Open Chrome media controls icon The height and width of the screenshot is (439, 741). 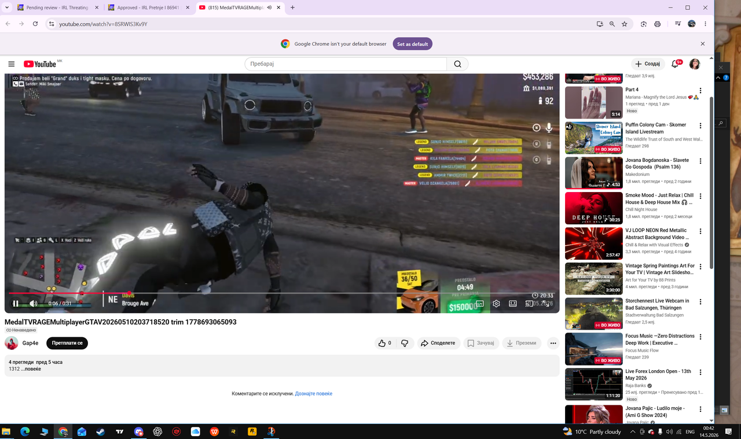pos(678,24)
